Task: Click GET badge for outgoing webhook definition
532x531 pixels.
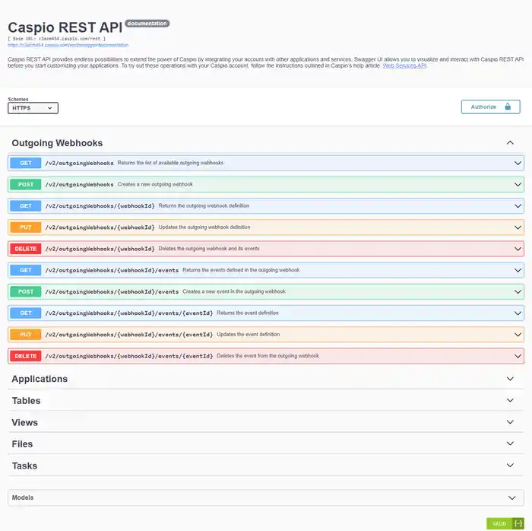Action: pyautogui.click(x=25, y=205)
